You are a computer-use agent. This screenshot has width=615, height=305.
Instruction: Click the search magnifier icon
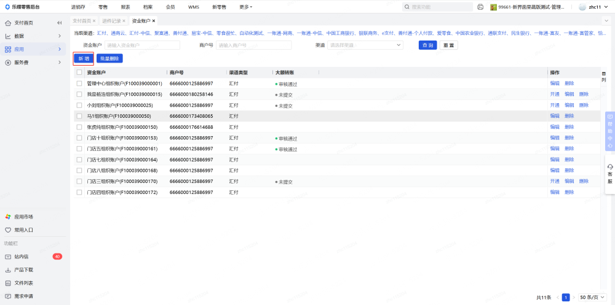[408, 7]
